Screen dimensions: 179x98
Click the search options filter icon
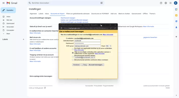[102, 3]
